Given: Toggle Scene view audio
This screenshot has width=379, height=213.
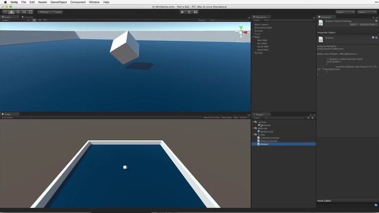Looking at the screenshot, I should pos(40,20).
